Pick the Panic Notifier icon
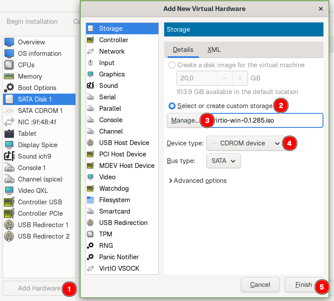334x301 pixels. 90,257
